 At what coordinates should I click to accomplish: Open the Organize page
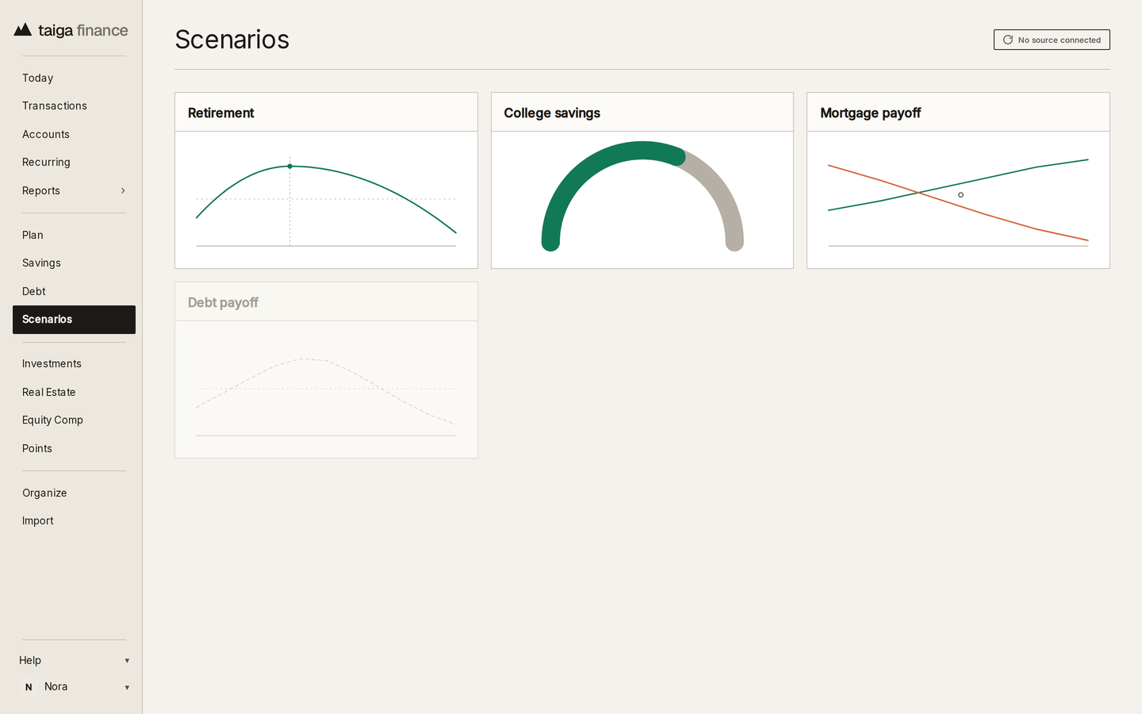coord(74,493)
